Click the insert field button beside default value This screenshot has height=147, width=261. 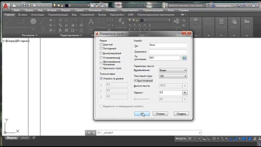tap(184, 58)
